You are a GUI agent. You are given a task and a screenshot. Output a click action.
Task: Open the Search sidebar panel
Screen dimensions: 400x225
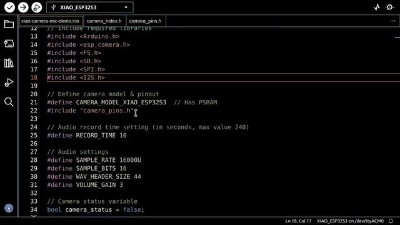pos(9,102)
